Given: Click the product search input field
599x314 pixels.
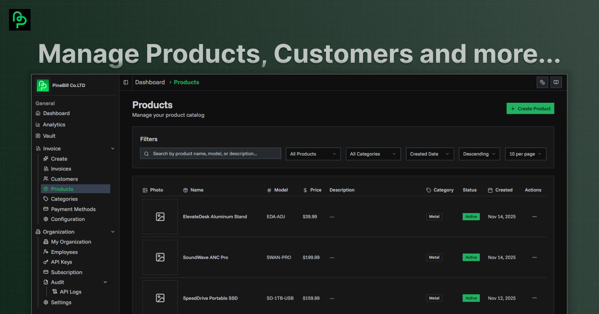Looking at the screenshot, I should (x=210, y=153).
